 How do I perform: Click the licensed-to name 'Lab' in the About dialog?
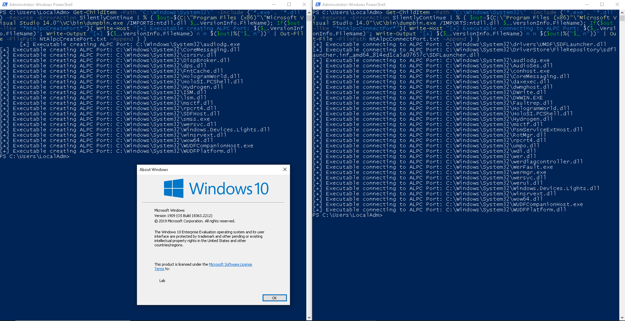click(162, 281)
